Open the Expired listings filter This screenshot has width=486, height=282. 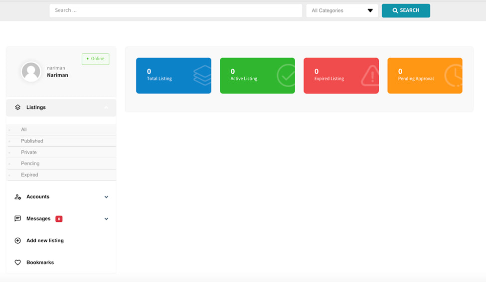(29, 175)
